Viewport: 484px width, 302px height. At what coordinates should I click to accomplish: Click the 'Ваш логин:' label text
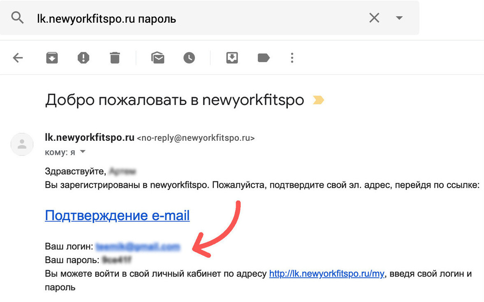click(69, 246)
